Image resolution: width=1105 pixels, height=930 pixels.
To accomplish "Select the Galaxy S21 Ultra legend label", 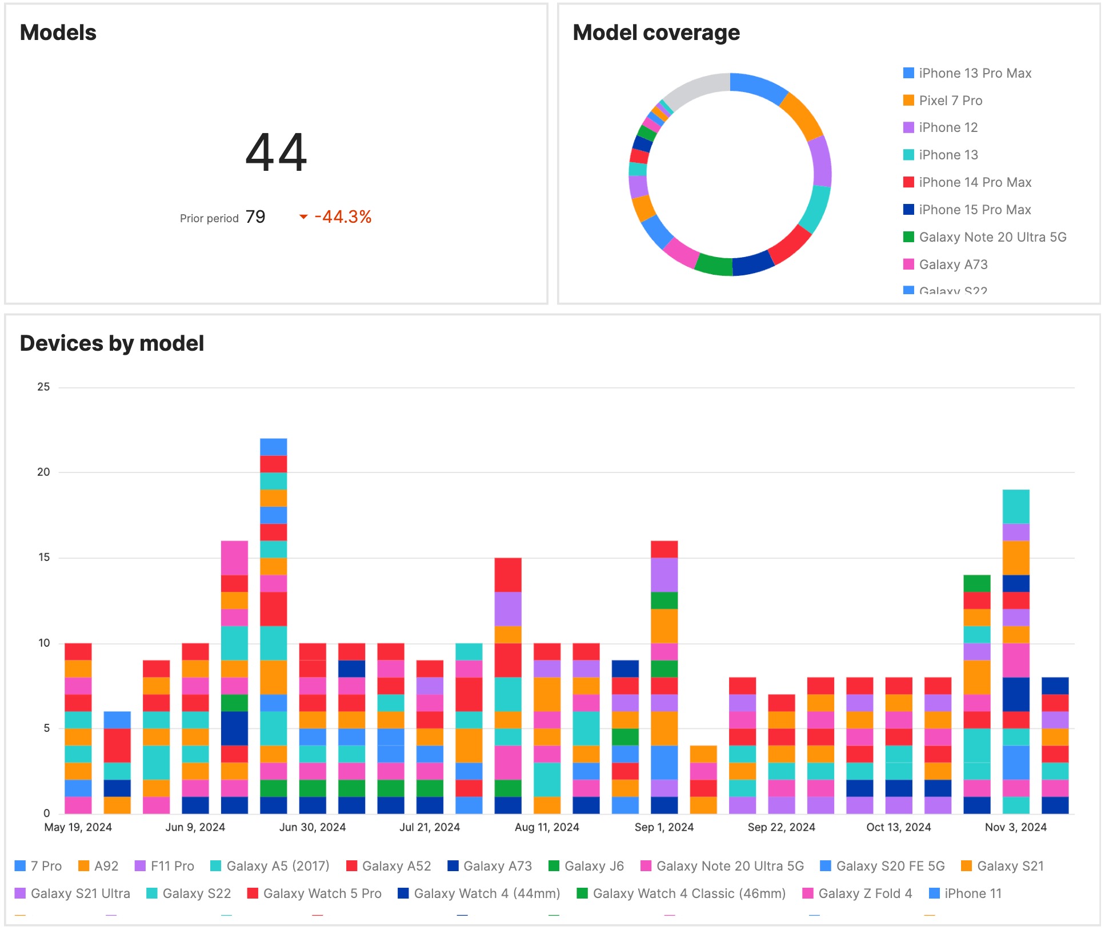I will tap(82, 893).
